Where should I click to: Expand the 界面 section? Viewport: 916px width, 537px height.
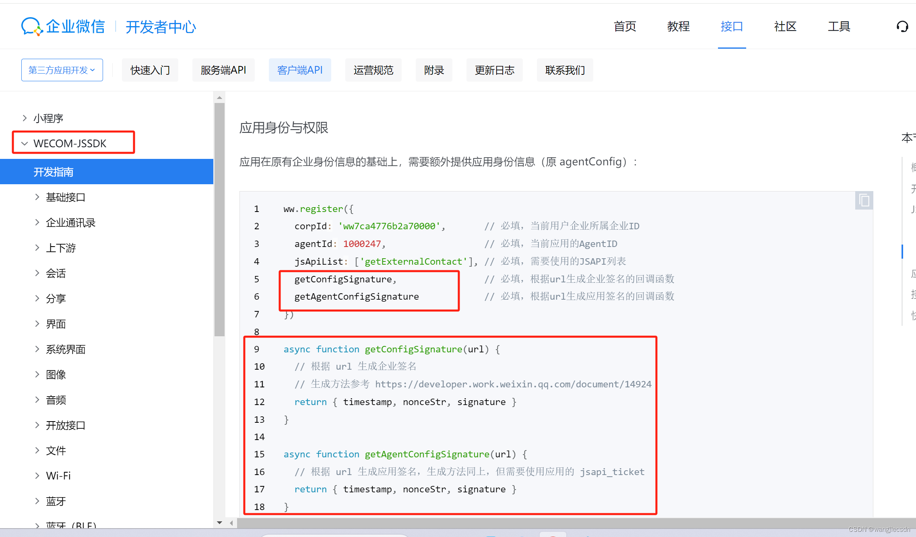[37, 324]
